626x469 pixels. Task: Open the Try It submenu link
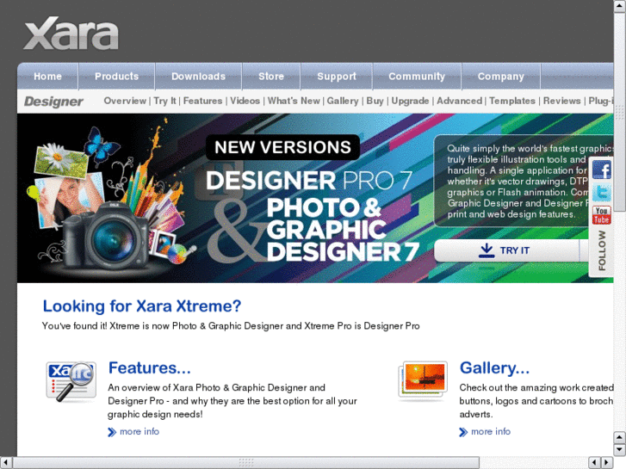coord(164,101)
